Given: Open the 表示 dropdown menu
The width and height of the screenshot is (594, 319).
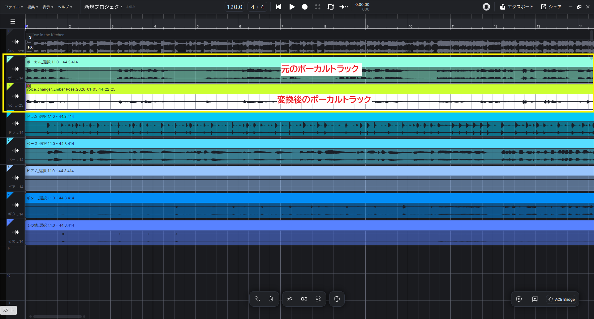Looking at the screenshot, I should pyautogui.click(x=48, y=7).
